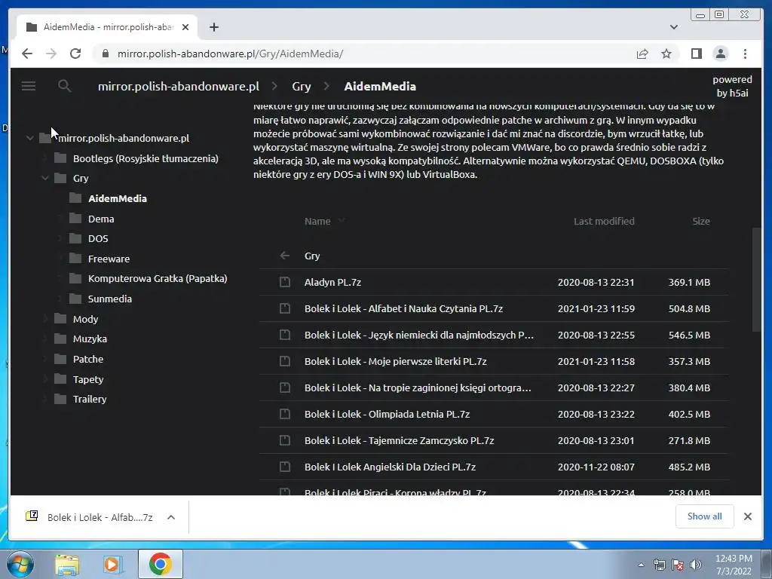Image resolution: width=772 pixels, height=579 pixels.
Task: Click the Freeware folder icon
Action: pyautogui.click(x=75, y=259)
